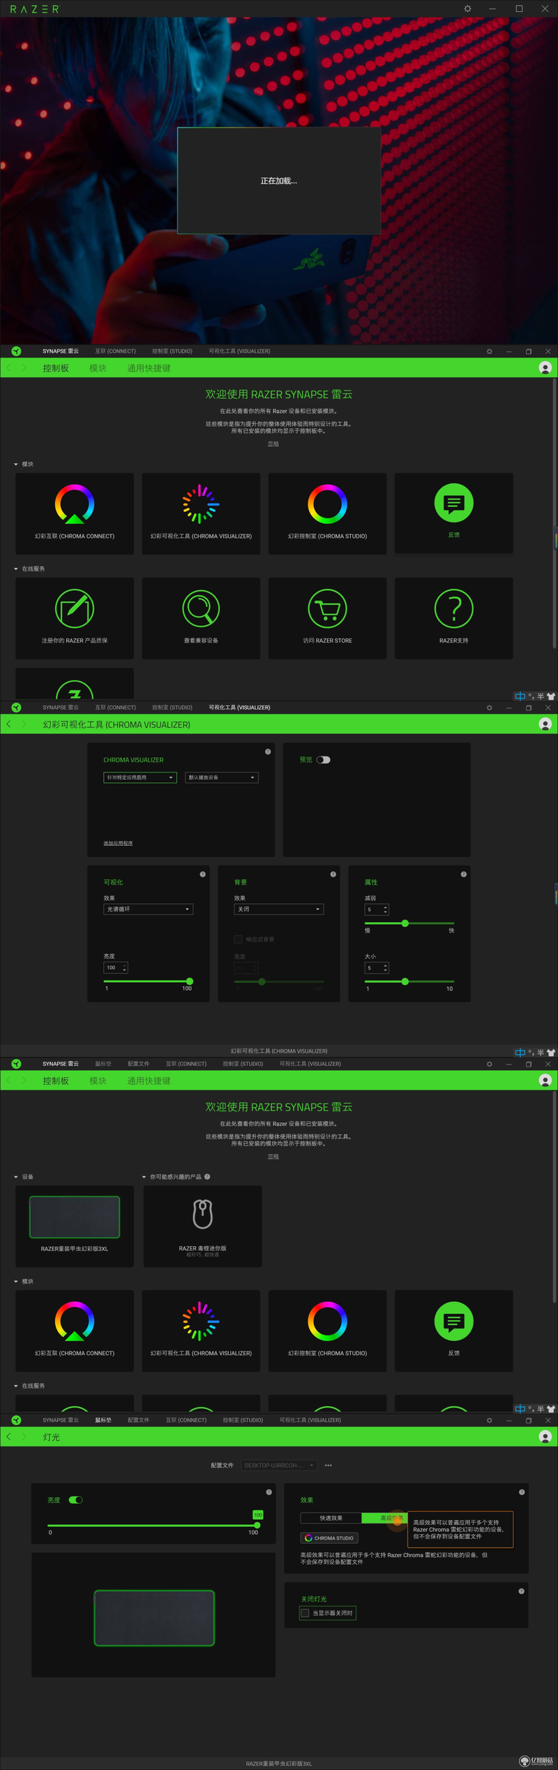Launch 幻彩可视化工具 icon in dashboard without 设备 section
The image size is (558, 1770).
[201, 504]
